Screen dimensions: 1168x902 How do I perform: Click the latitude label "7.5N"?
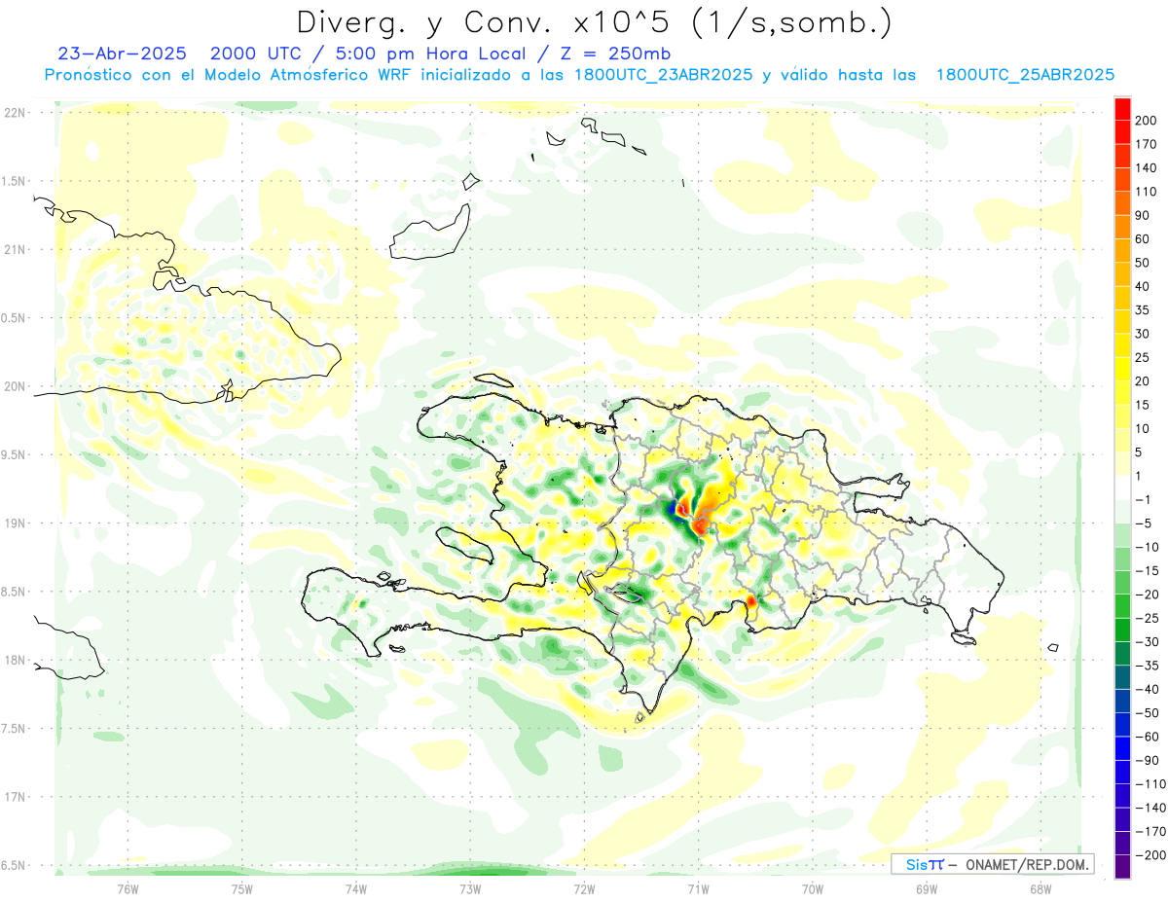click(x=14, y=729)
